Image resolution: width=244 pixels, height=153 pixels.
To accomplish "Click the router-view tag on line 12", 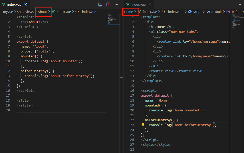I will click(176, 71).
